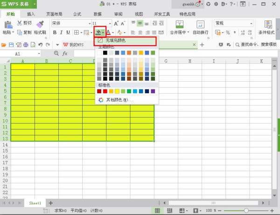Toggle Bold formatting
Screen dimensions: 280x215
point(55,33)
